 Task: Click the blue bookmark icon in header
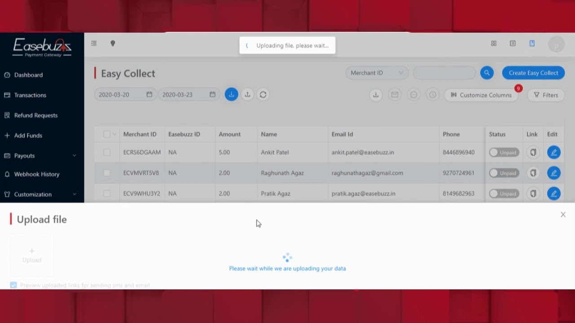pos(532,44)
